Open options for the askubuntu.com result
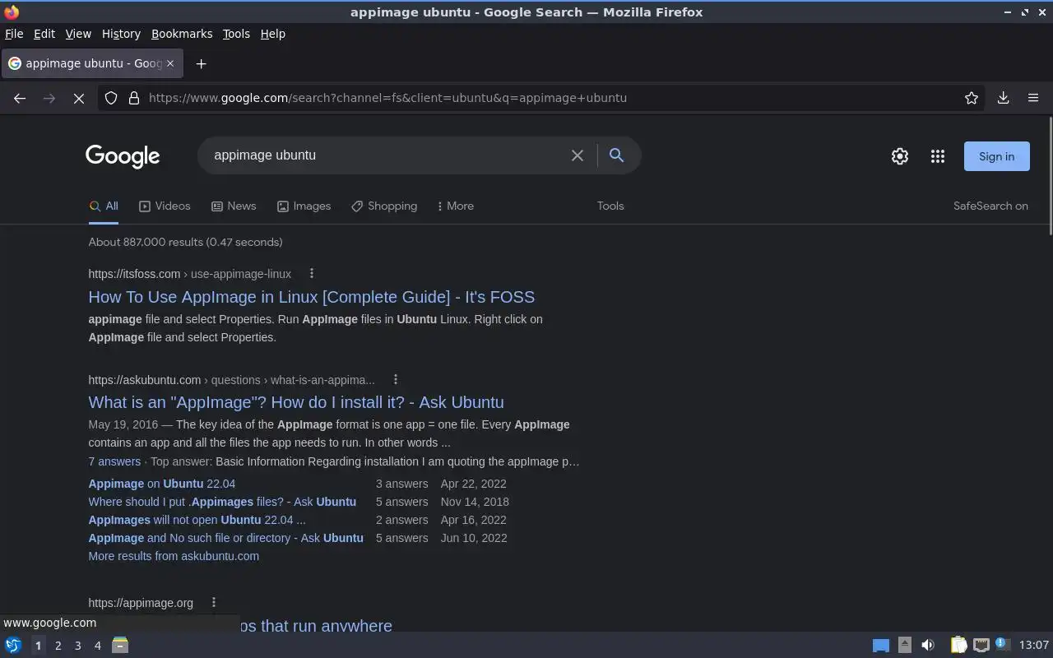The width and height of the screenshot is (1053, 658). pyautogui.click(x=395, y=379)
